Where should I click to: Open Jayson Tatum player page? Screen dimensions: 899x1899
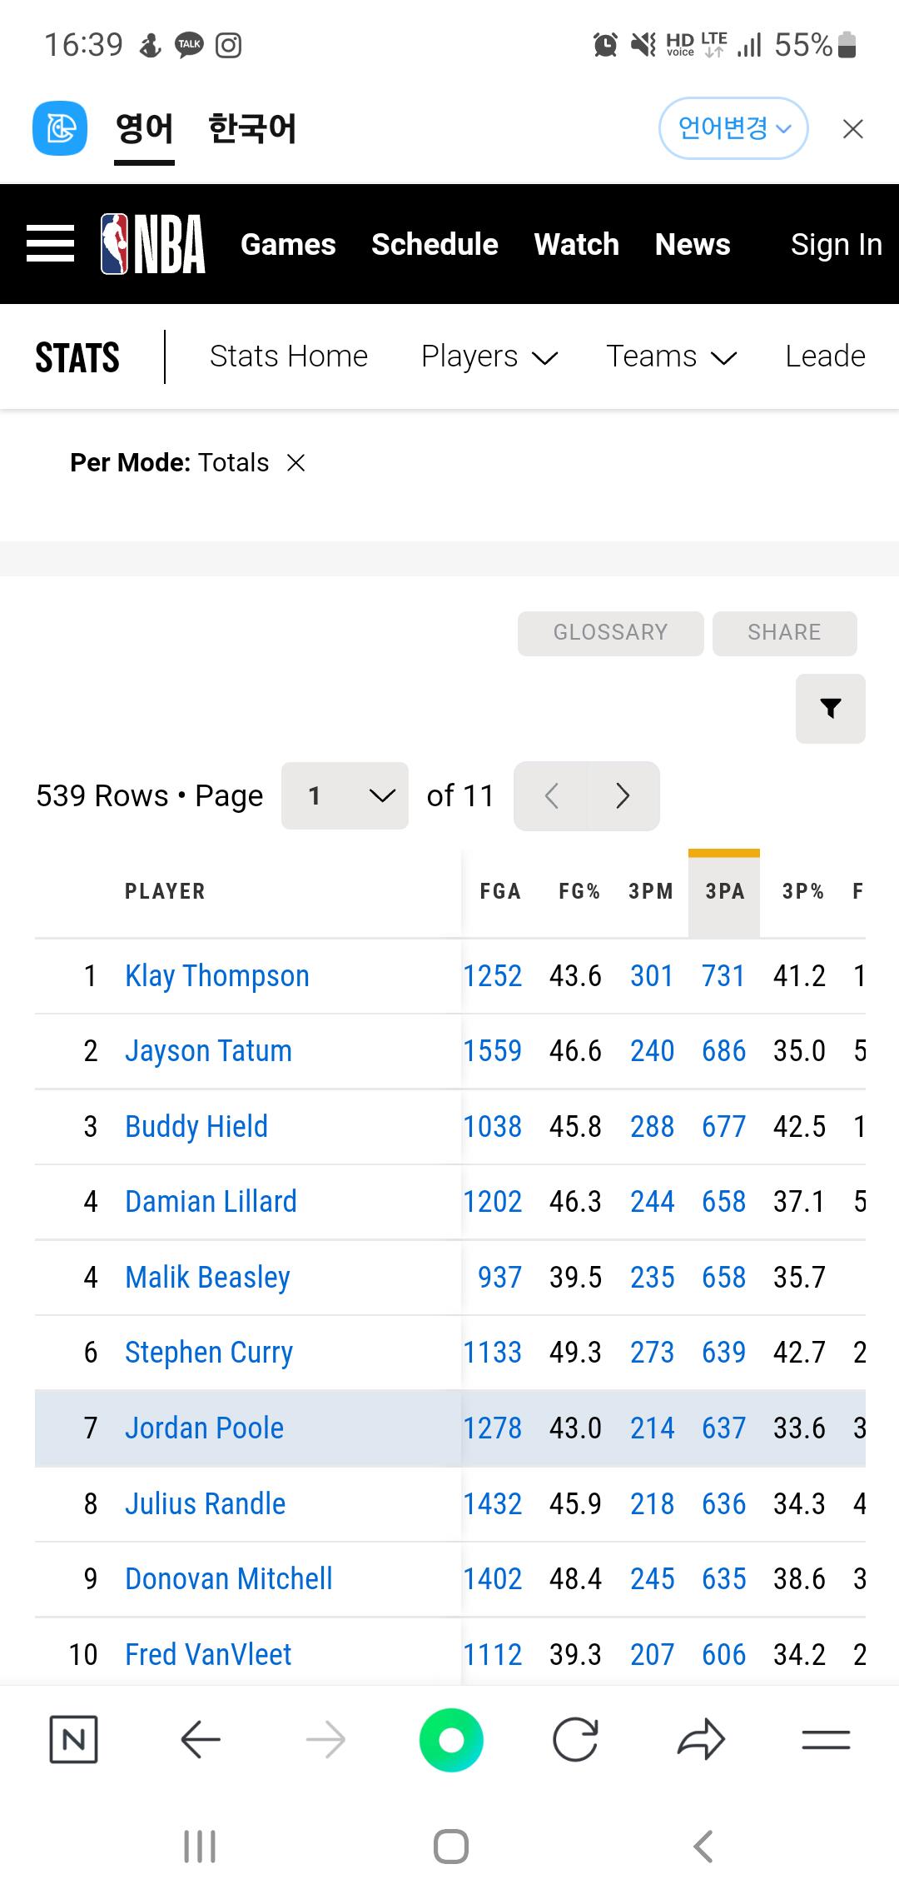[208, 1051]
